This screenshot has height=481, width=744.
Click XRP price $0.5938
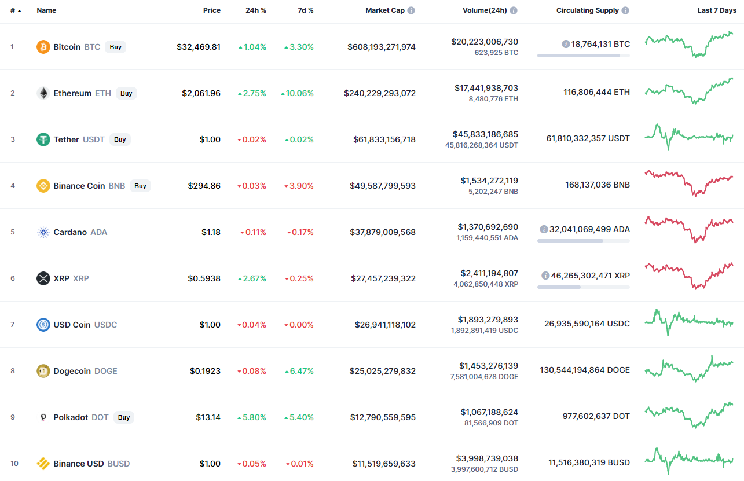(204, 278)
